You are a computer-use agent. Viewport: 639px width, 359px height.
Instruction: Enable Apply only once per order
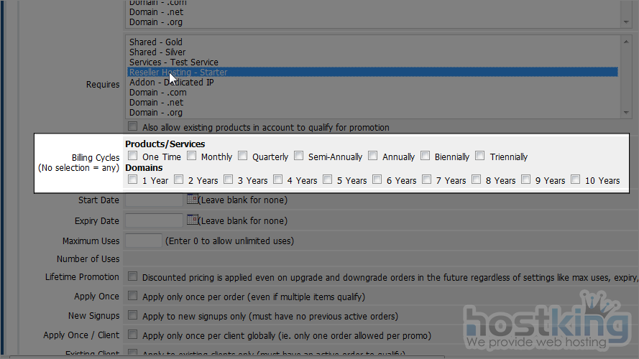pos(133,296)
